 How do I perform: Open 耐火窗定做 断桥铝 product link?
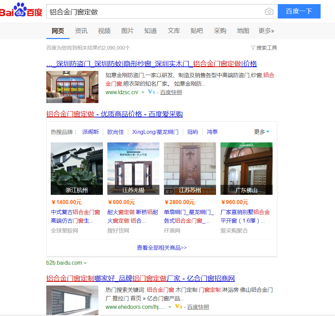[133, 216]
